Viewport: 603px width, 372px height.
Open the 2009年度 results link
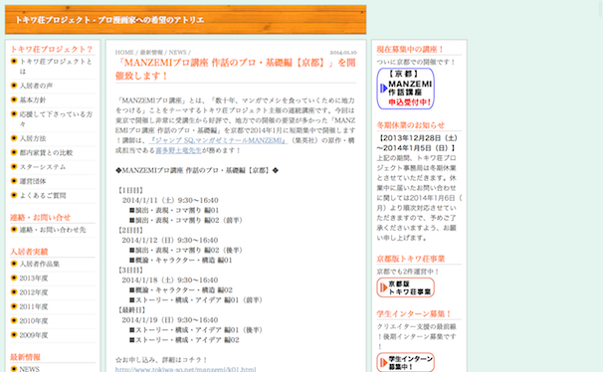coord(34,335)
